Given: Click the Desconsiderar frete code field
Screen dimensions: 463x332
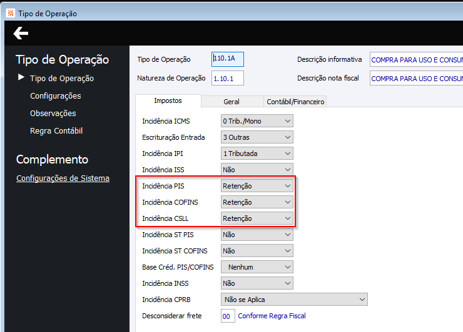Looking at the screenshot, I should [228, 316].
